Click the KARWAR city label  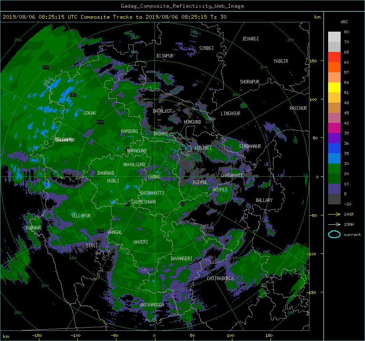click(x=33, y=228)
